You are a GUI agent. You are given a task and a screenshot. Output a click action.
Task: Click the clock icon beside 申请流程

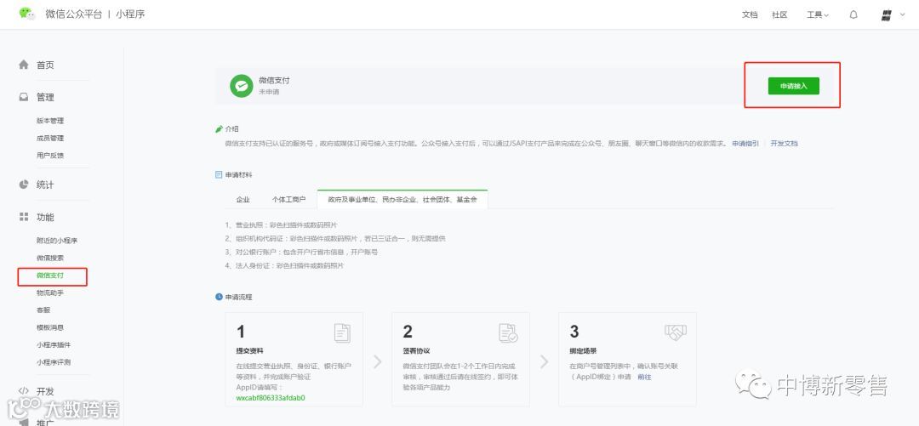(220, 297)
